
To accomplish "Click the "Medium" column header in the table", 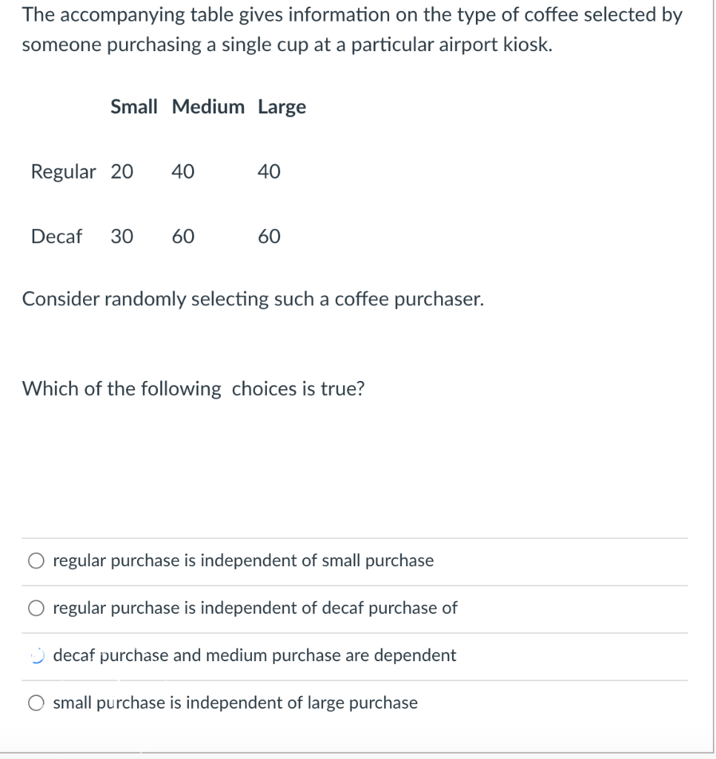I will point(208,107).
